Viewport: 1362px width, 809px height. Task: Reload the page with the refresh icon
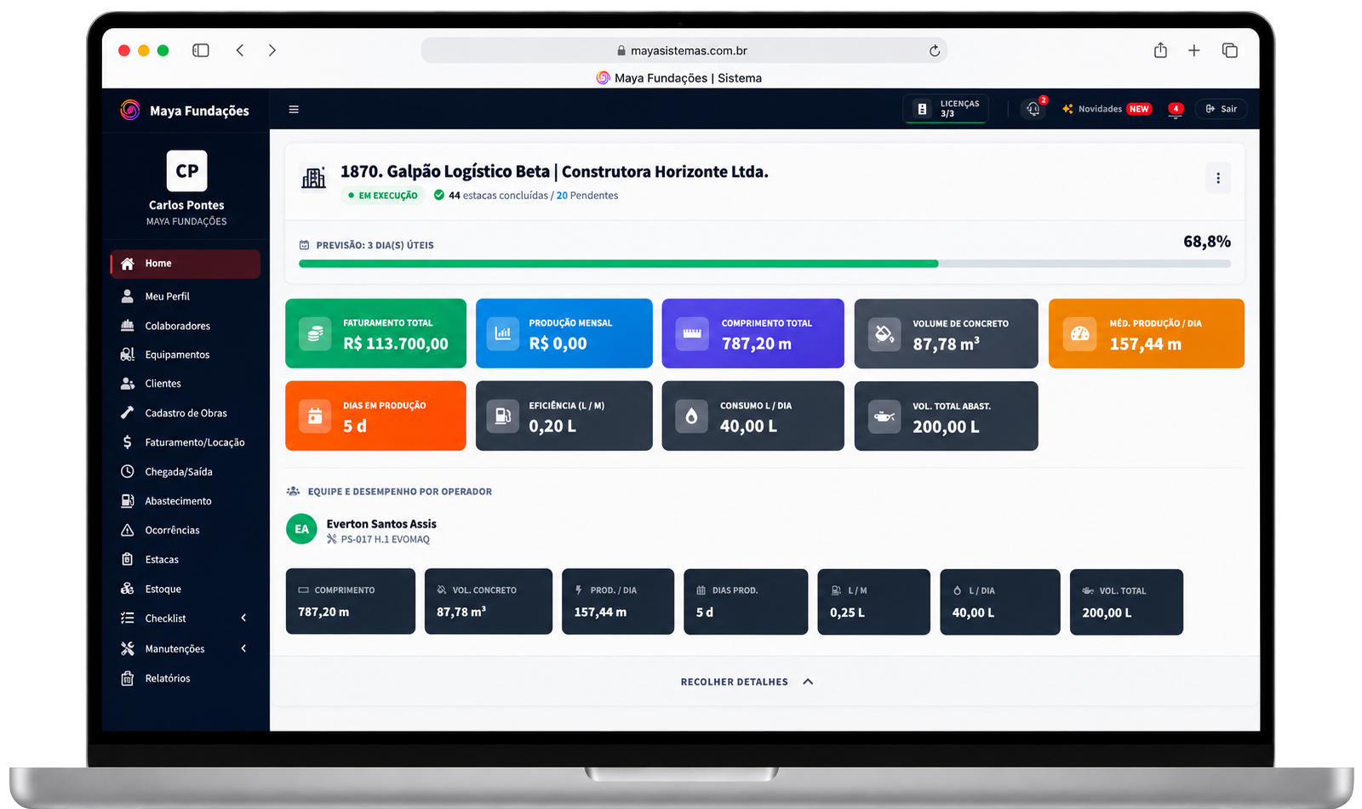[935, 50]
